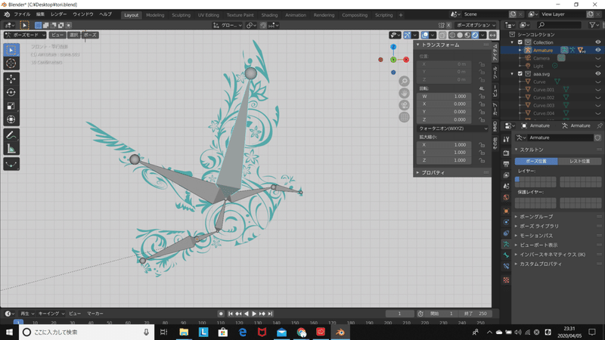Open File Explorer from the taskbar
This screenshot has height=340, width=605.
pos(184,332)
